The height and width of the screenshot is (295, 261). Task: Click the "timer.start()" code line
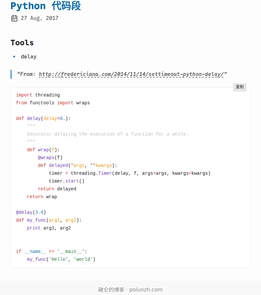point(67,181)
